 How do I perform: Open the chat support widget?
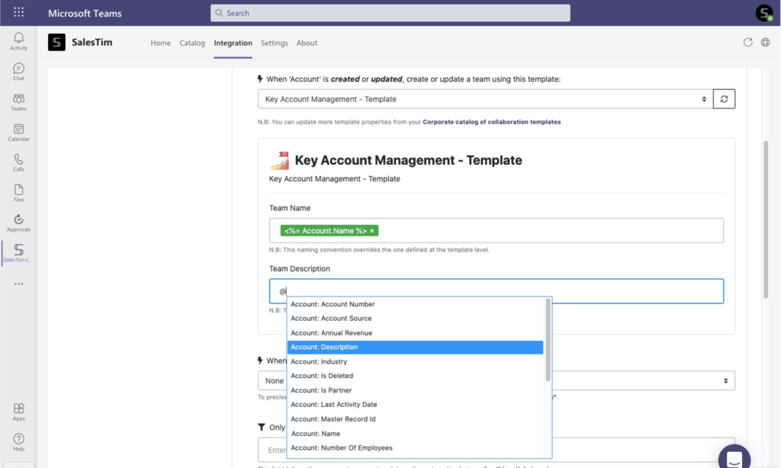pos(734,457)
